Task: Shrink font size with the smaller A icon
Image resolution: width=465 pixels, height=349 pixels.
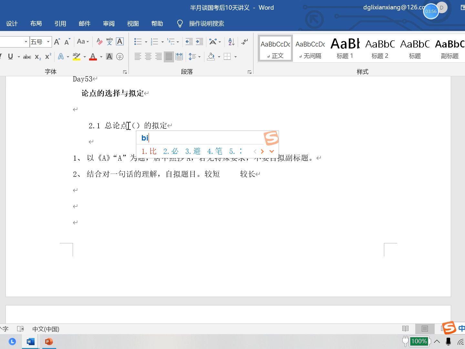Action: pyautogui.click(x=67, y=42)
